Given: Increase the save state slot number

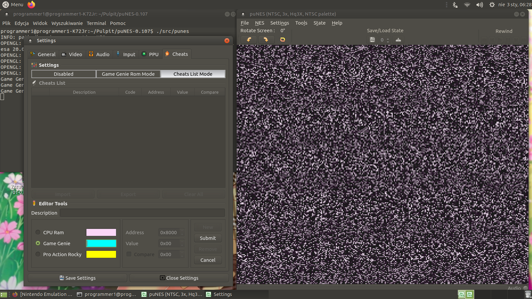Looking at the screenshot, I should coord(388,38).
